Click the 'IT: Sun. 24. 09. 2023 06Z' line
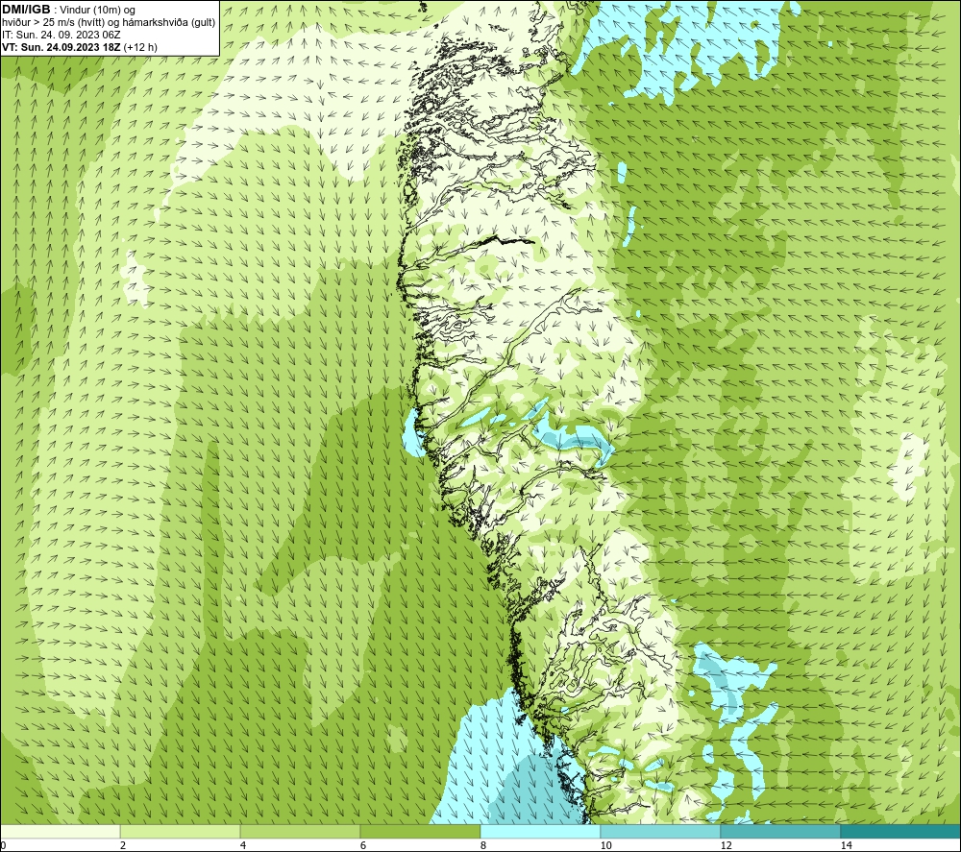961x852 pixels. pos(62,35)
